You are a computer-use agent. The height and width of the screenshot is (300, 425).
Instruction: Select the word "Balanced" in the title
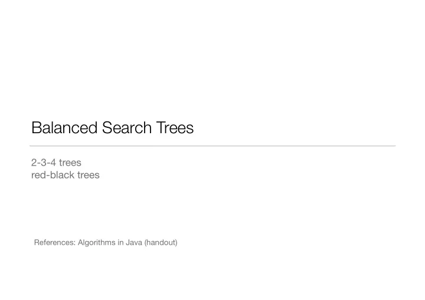coord(64,127)
